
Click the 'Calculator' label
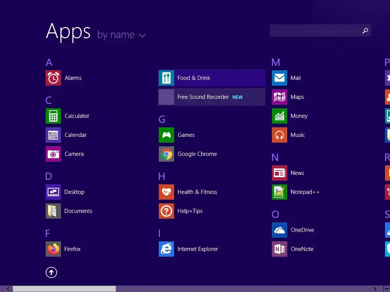pyautogui.click(x=77, y=116)
